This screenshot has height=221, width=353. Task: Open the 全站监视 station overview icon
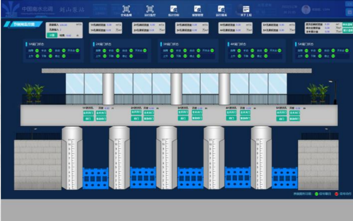click(126, 10)
